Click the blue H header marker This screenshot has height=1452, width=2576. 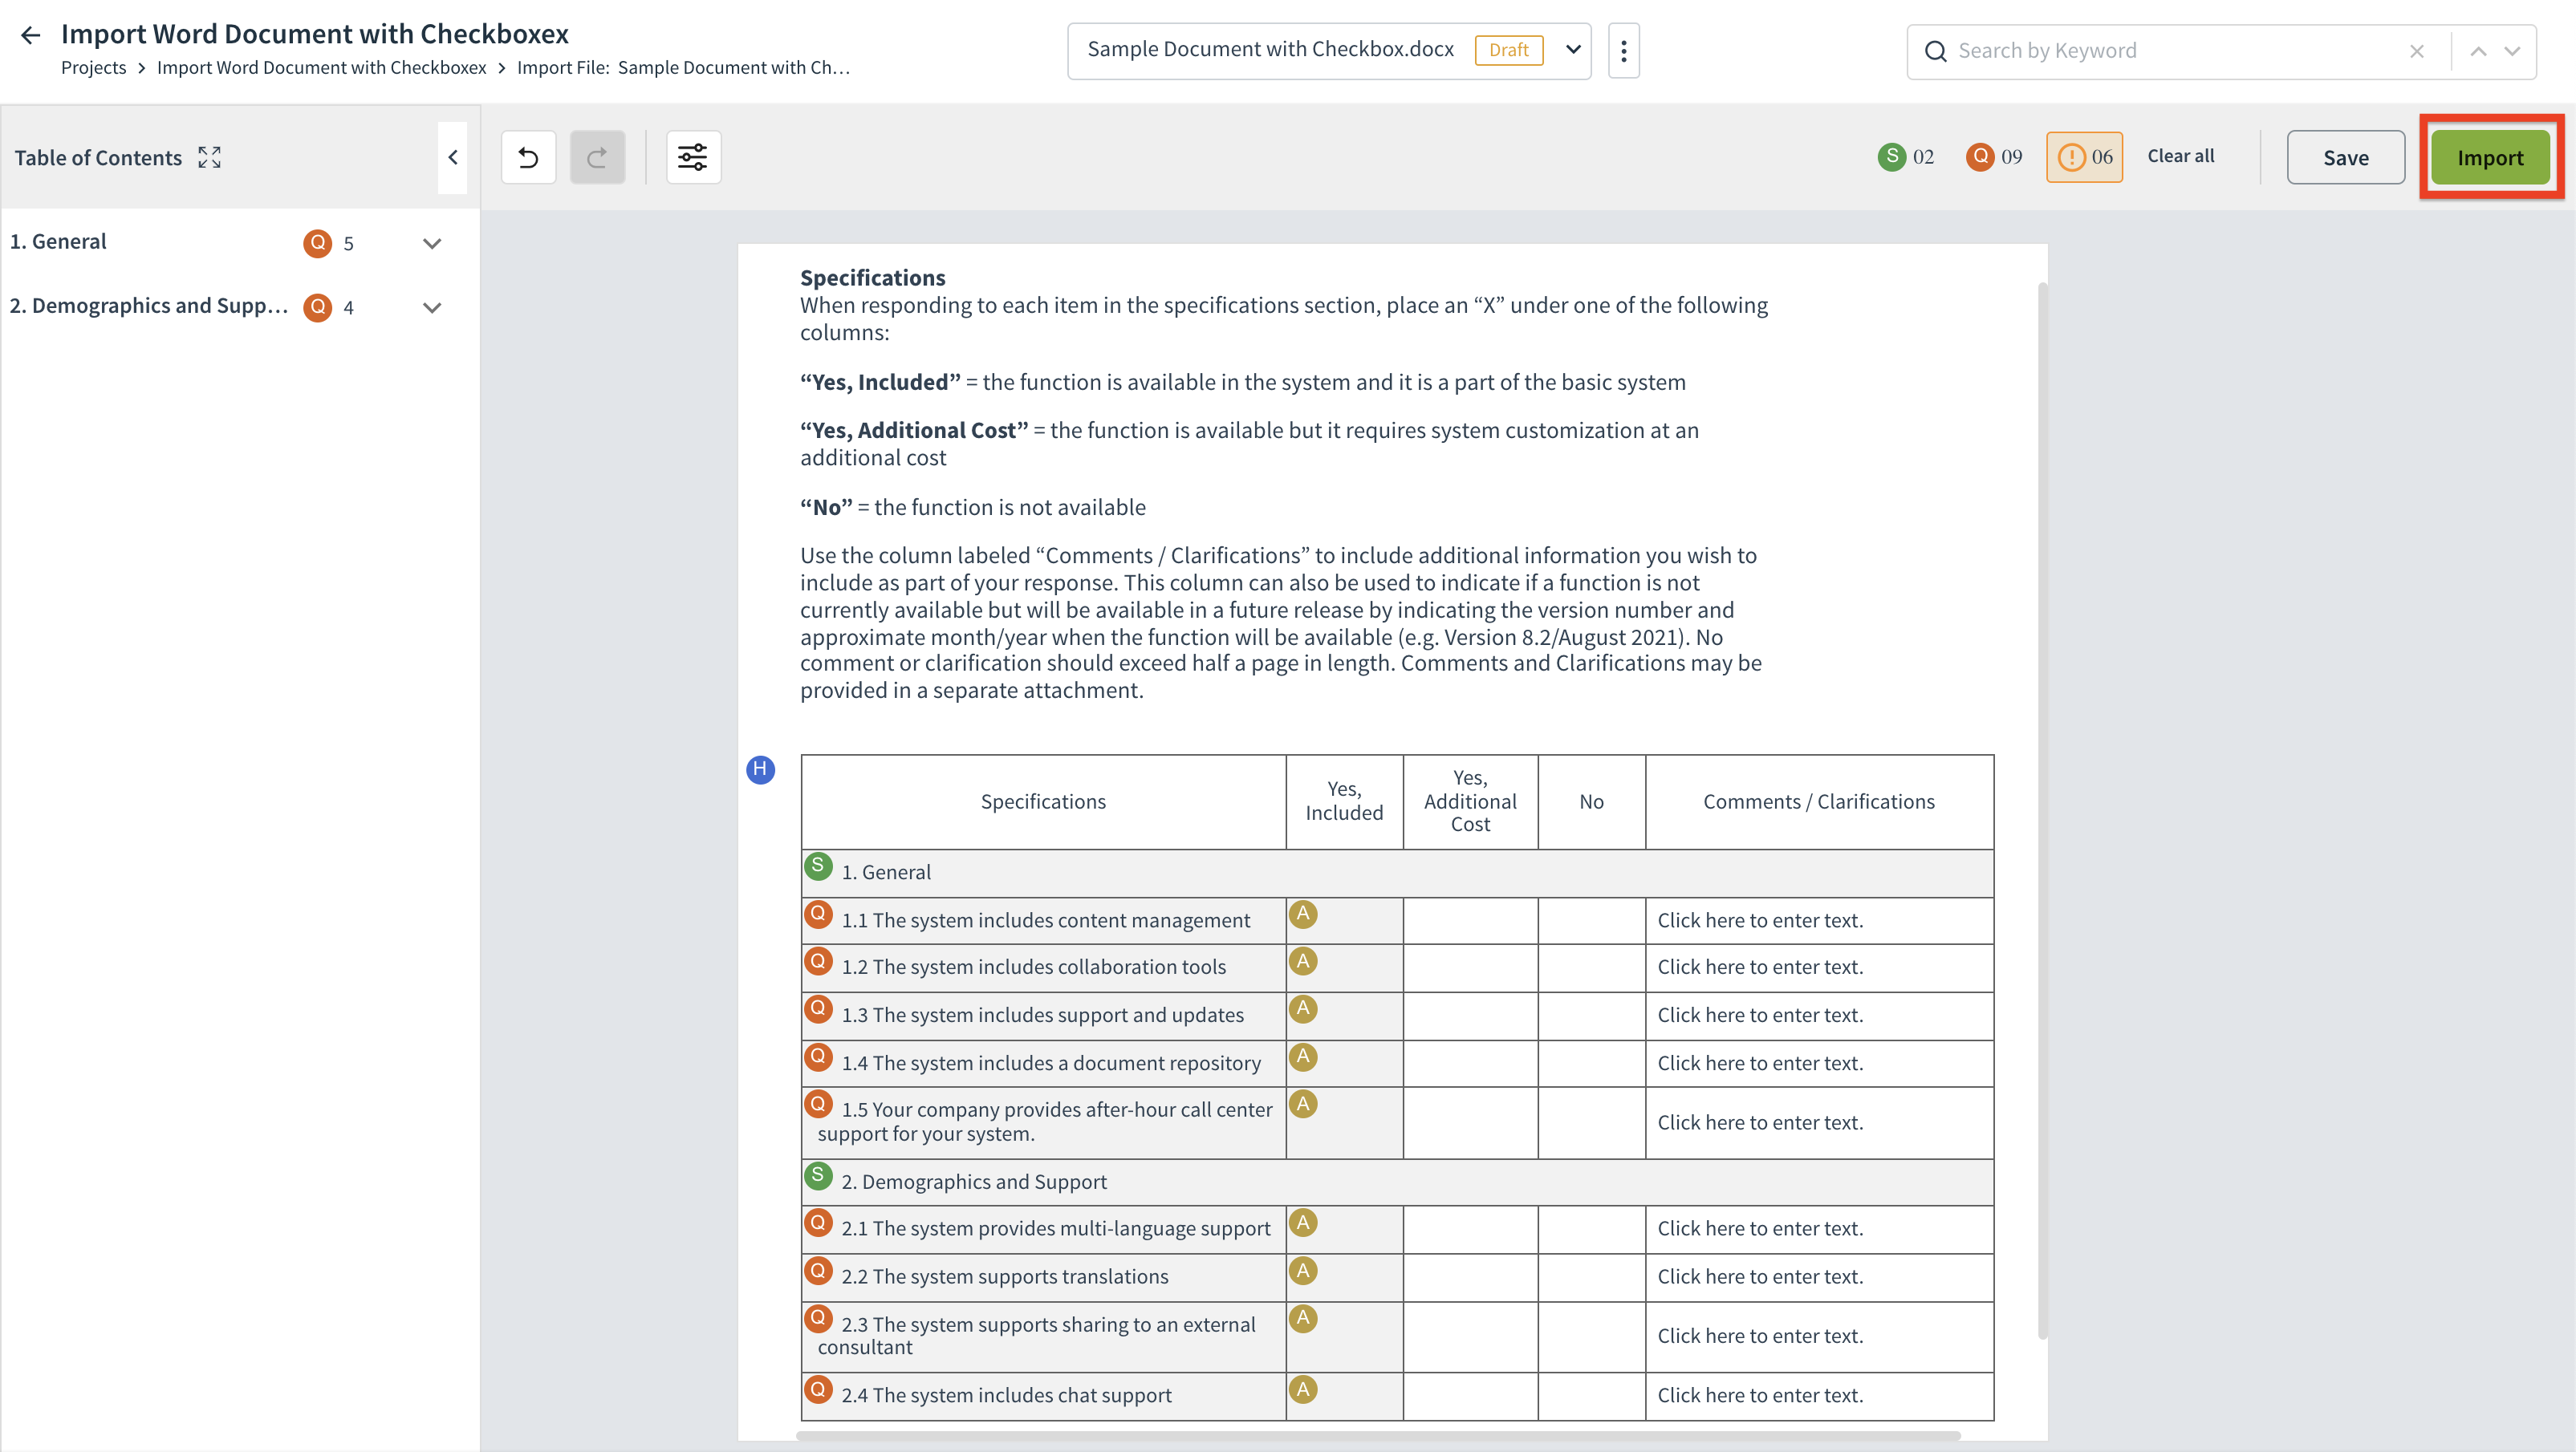tap(760, 769)
